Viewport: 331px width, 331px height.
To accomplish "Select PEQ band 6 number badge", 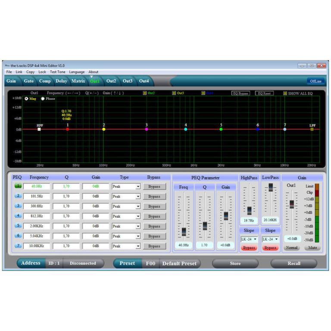I will coord(18,235).
